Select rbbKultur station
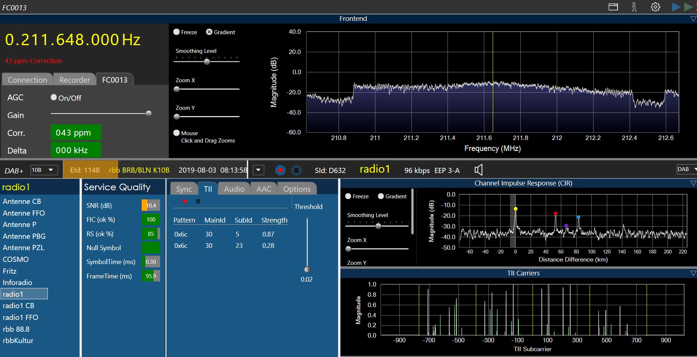Viewport: 697px width, 357px height. (18, 340)
